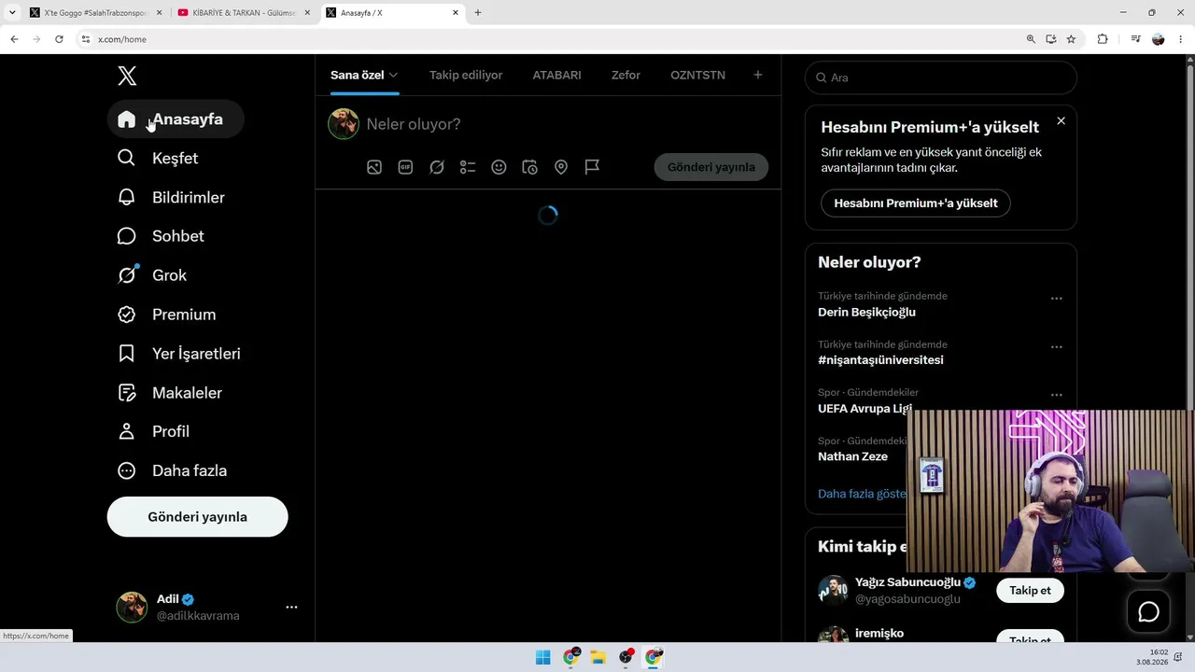Open the Nathan Zeze trend
Screen dimensions: 1195x672
(x=852, y=456)
